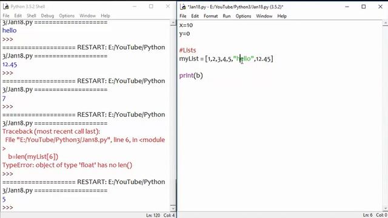
Task: Click Ln: 120 in shell status bar
Action: coord(153,216)
